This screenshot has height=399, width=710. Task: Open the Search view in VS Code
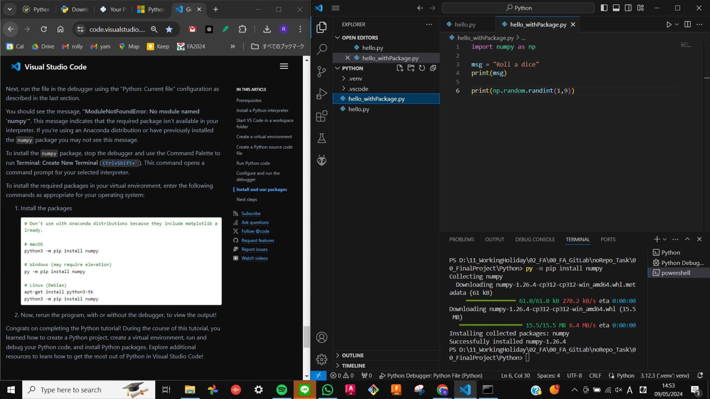(322, 49)
